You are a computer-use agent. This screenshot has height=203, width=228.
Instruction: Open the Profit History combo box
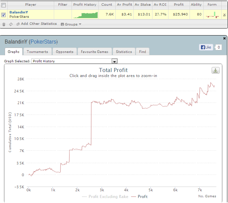pos(74,61)
